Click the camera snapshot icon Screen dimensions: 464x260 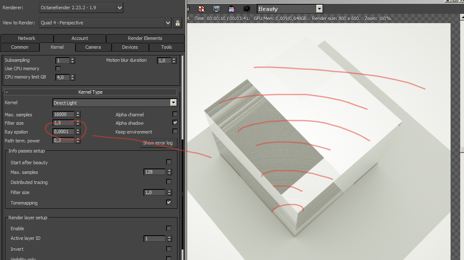pyautogui.click(x=247, y=9)
